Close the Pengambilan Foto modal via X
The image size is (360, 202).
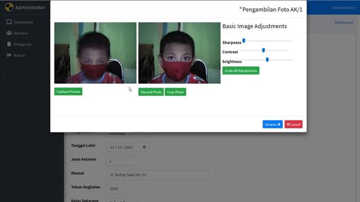241,8
